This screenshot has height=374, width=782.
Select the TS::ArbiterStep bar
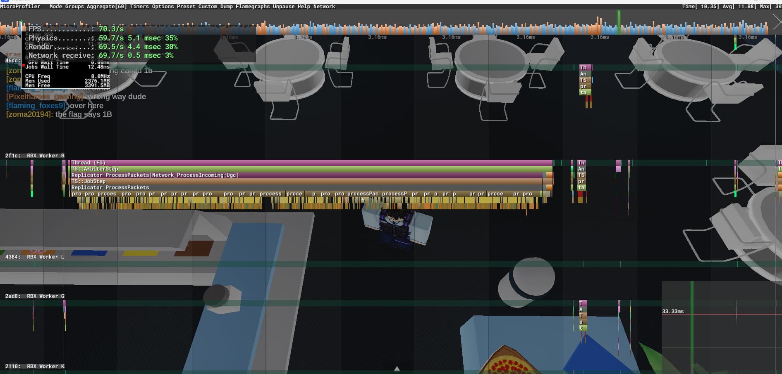(311, 169)
